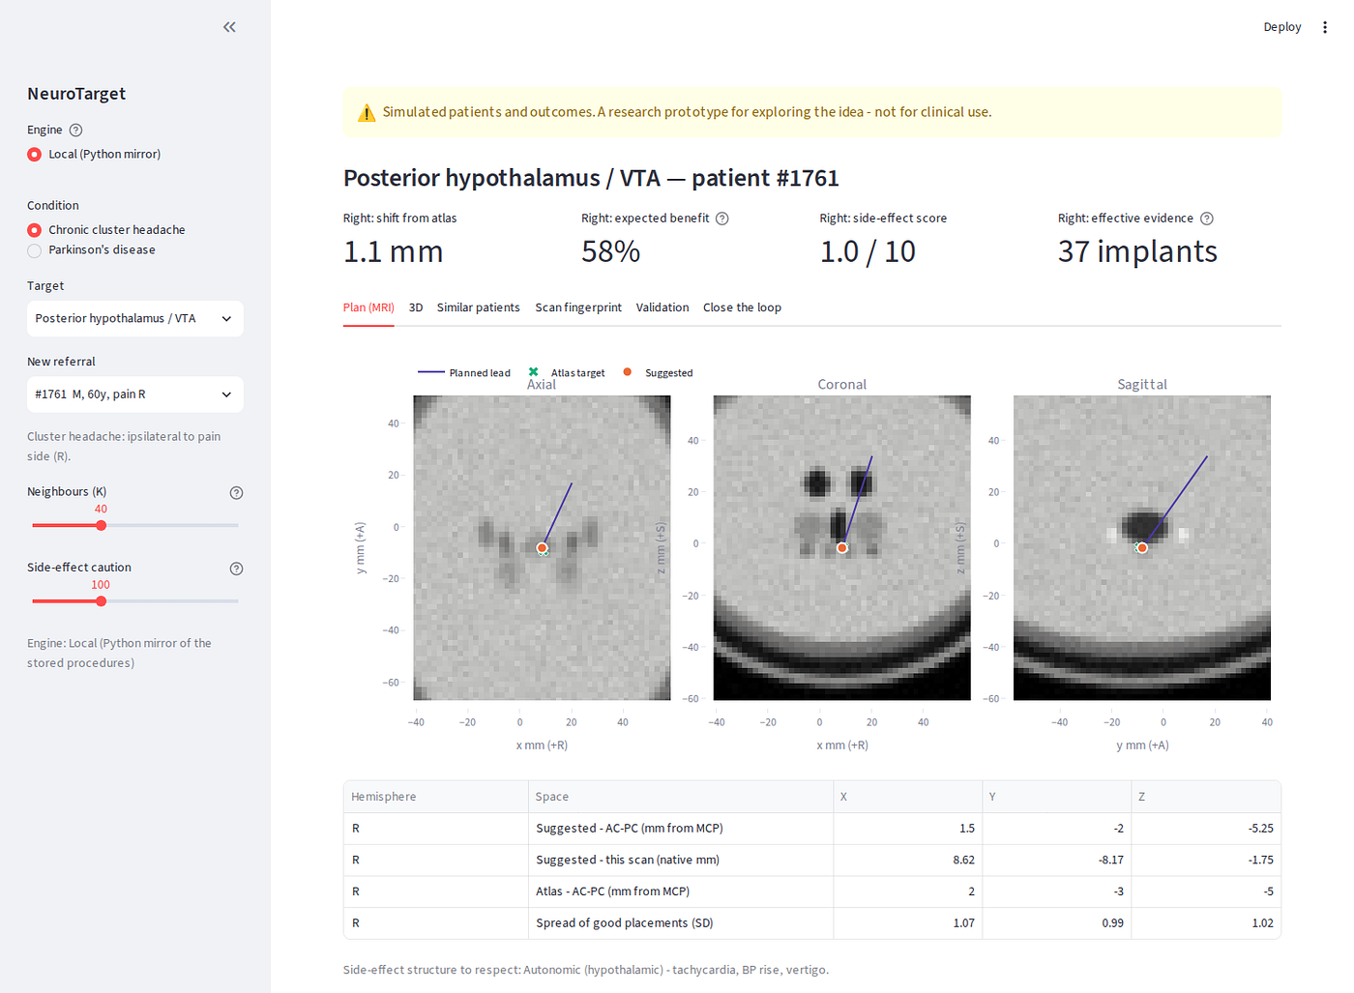Viewport: 1354px width, 993px height.
Task: Open the New referral dropdown #1761
Action: click(135, 394)
